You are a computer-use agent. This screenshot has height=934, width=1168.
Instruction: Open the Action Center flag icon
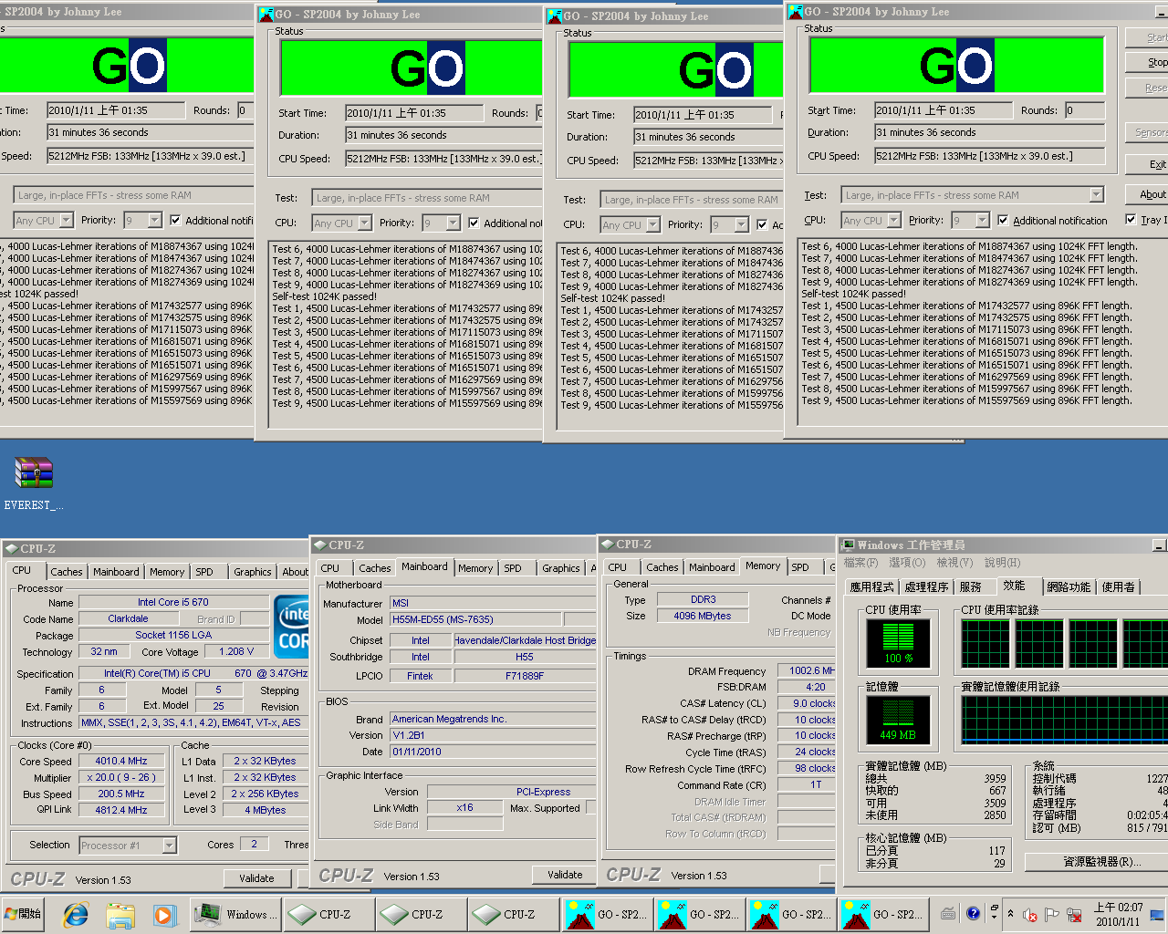1051,915
